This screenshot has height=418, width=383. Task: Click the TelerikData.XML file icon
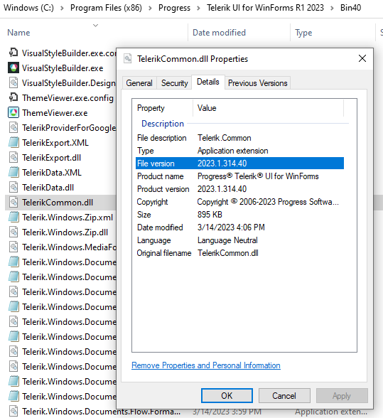tap(14, 173)
